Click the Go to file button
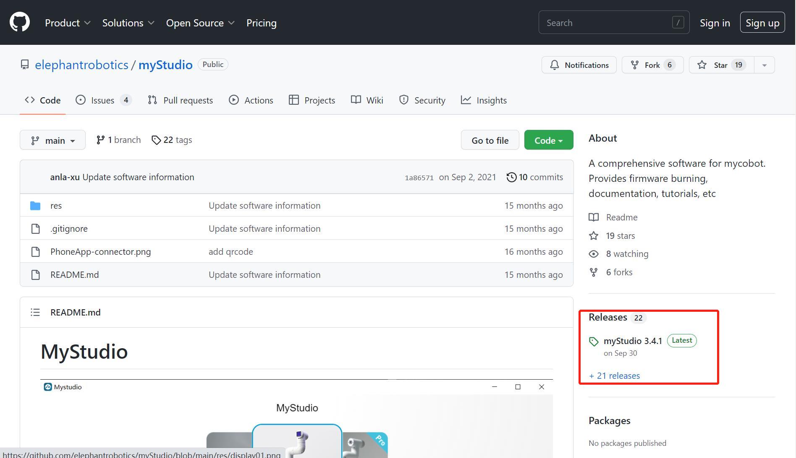This screenshot has height=458, width=796. coord(490,140)
